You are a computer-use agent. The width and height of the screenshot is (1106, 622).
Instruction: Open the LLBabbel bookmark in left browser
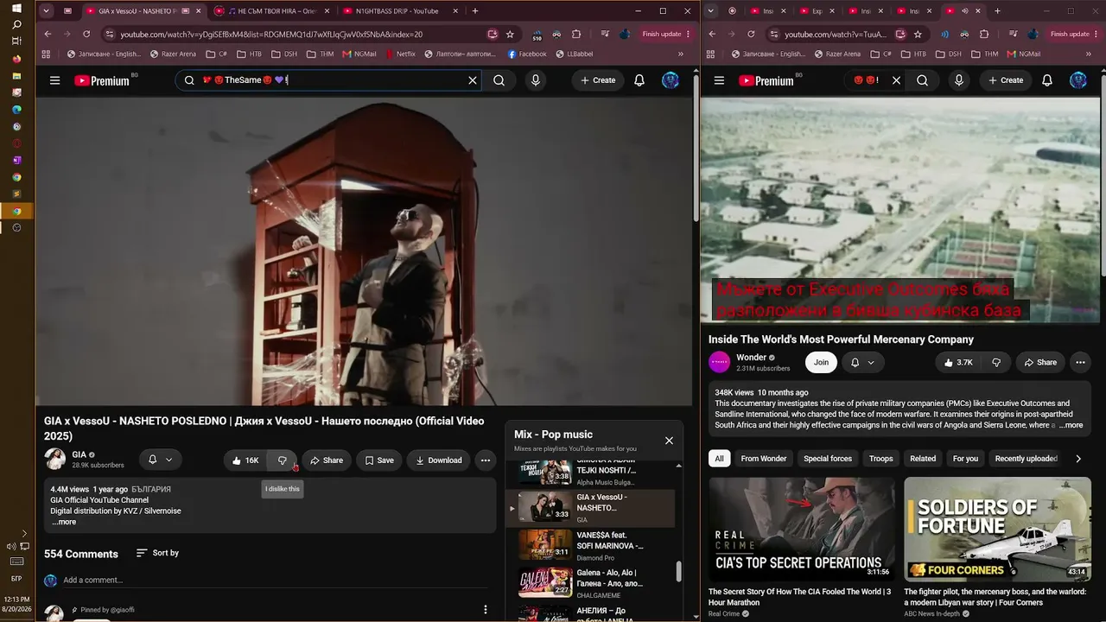(x=575, y=54)
